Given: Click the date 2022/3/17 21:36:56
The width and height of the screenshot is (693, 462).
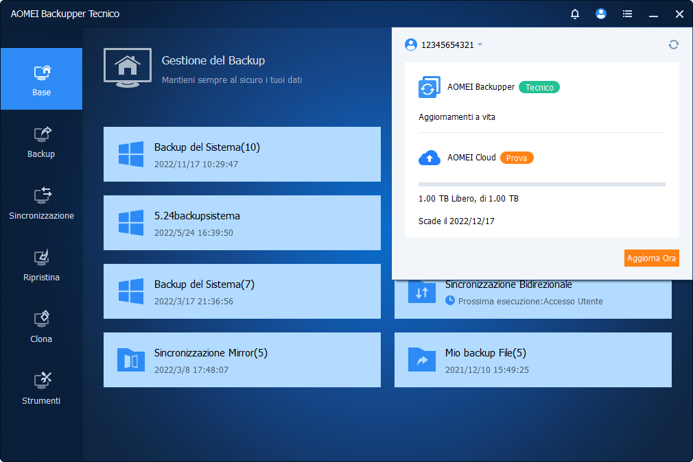Looking at the screenshot, I should tap(193, 301).
